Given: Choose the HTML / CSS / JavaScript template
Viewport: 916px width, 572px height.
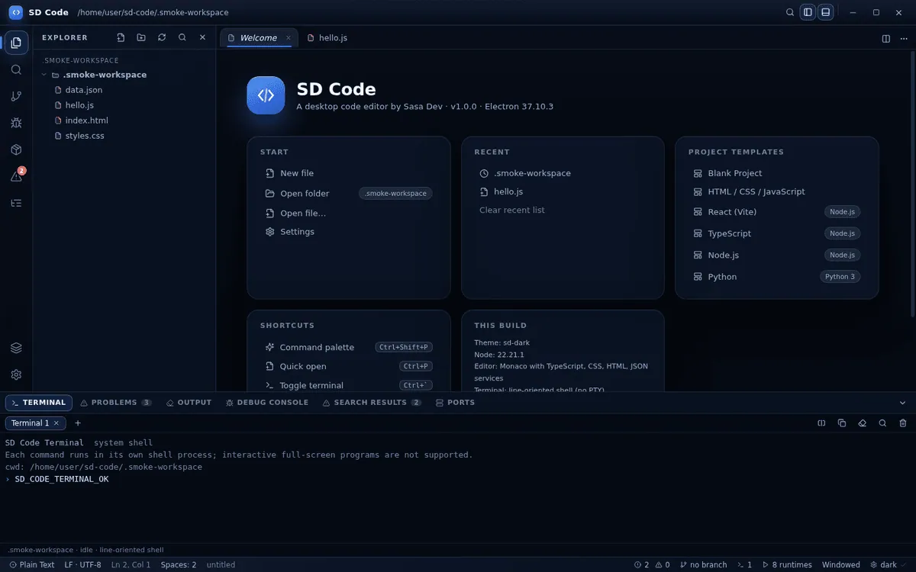Looking at the screenshot, I should click(x=777, y=191).
